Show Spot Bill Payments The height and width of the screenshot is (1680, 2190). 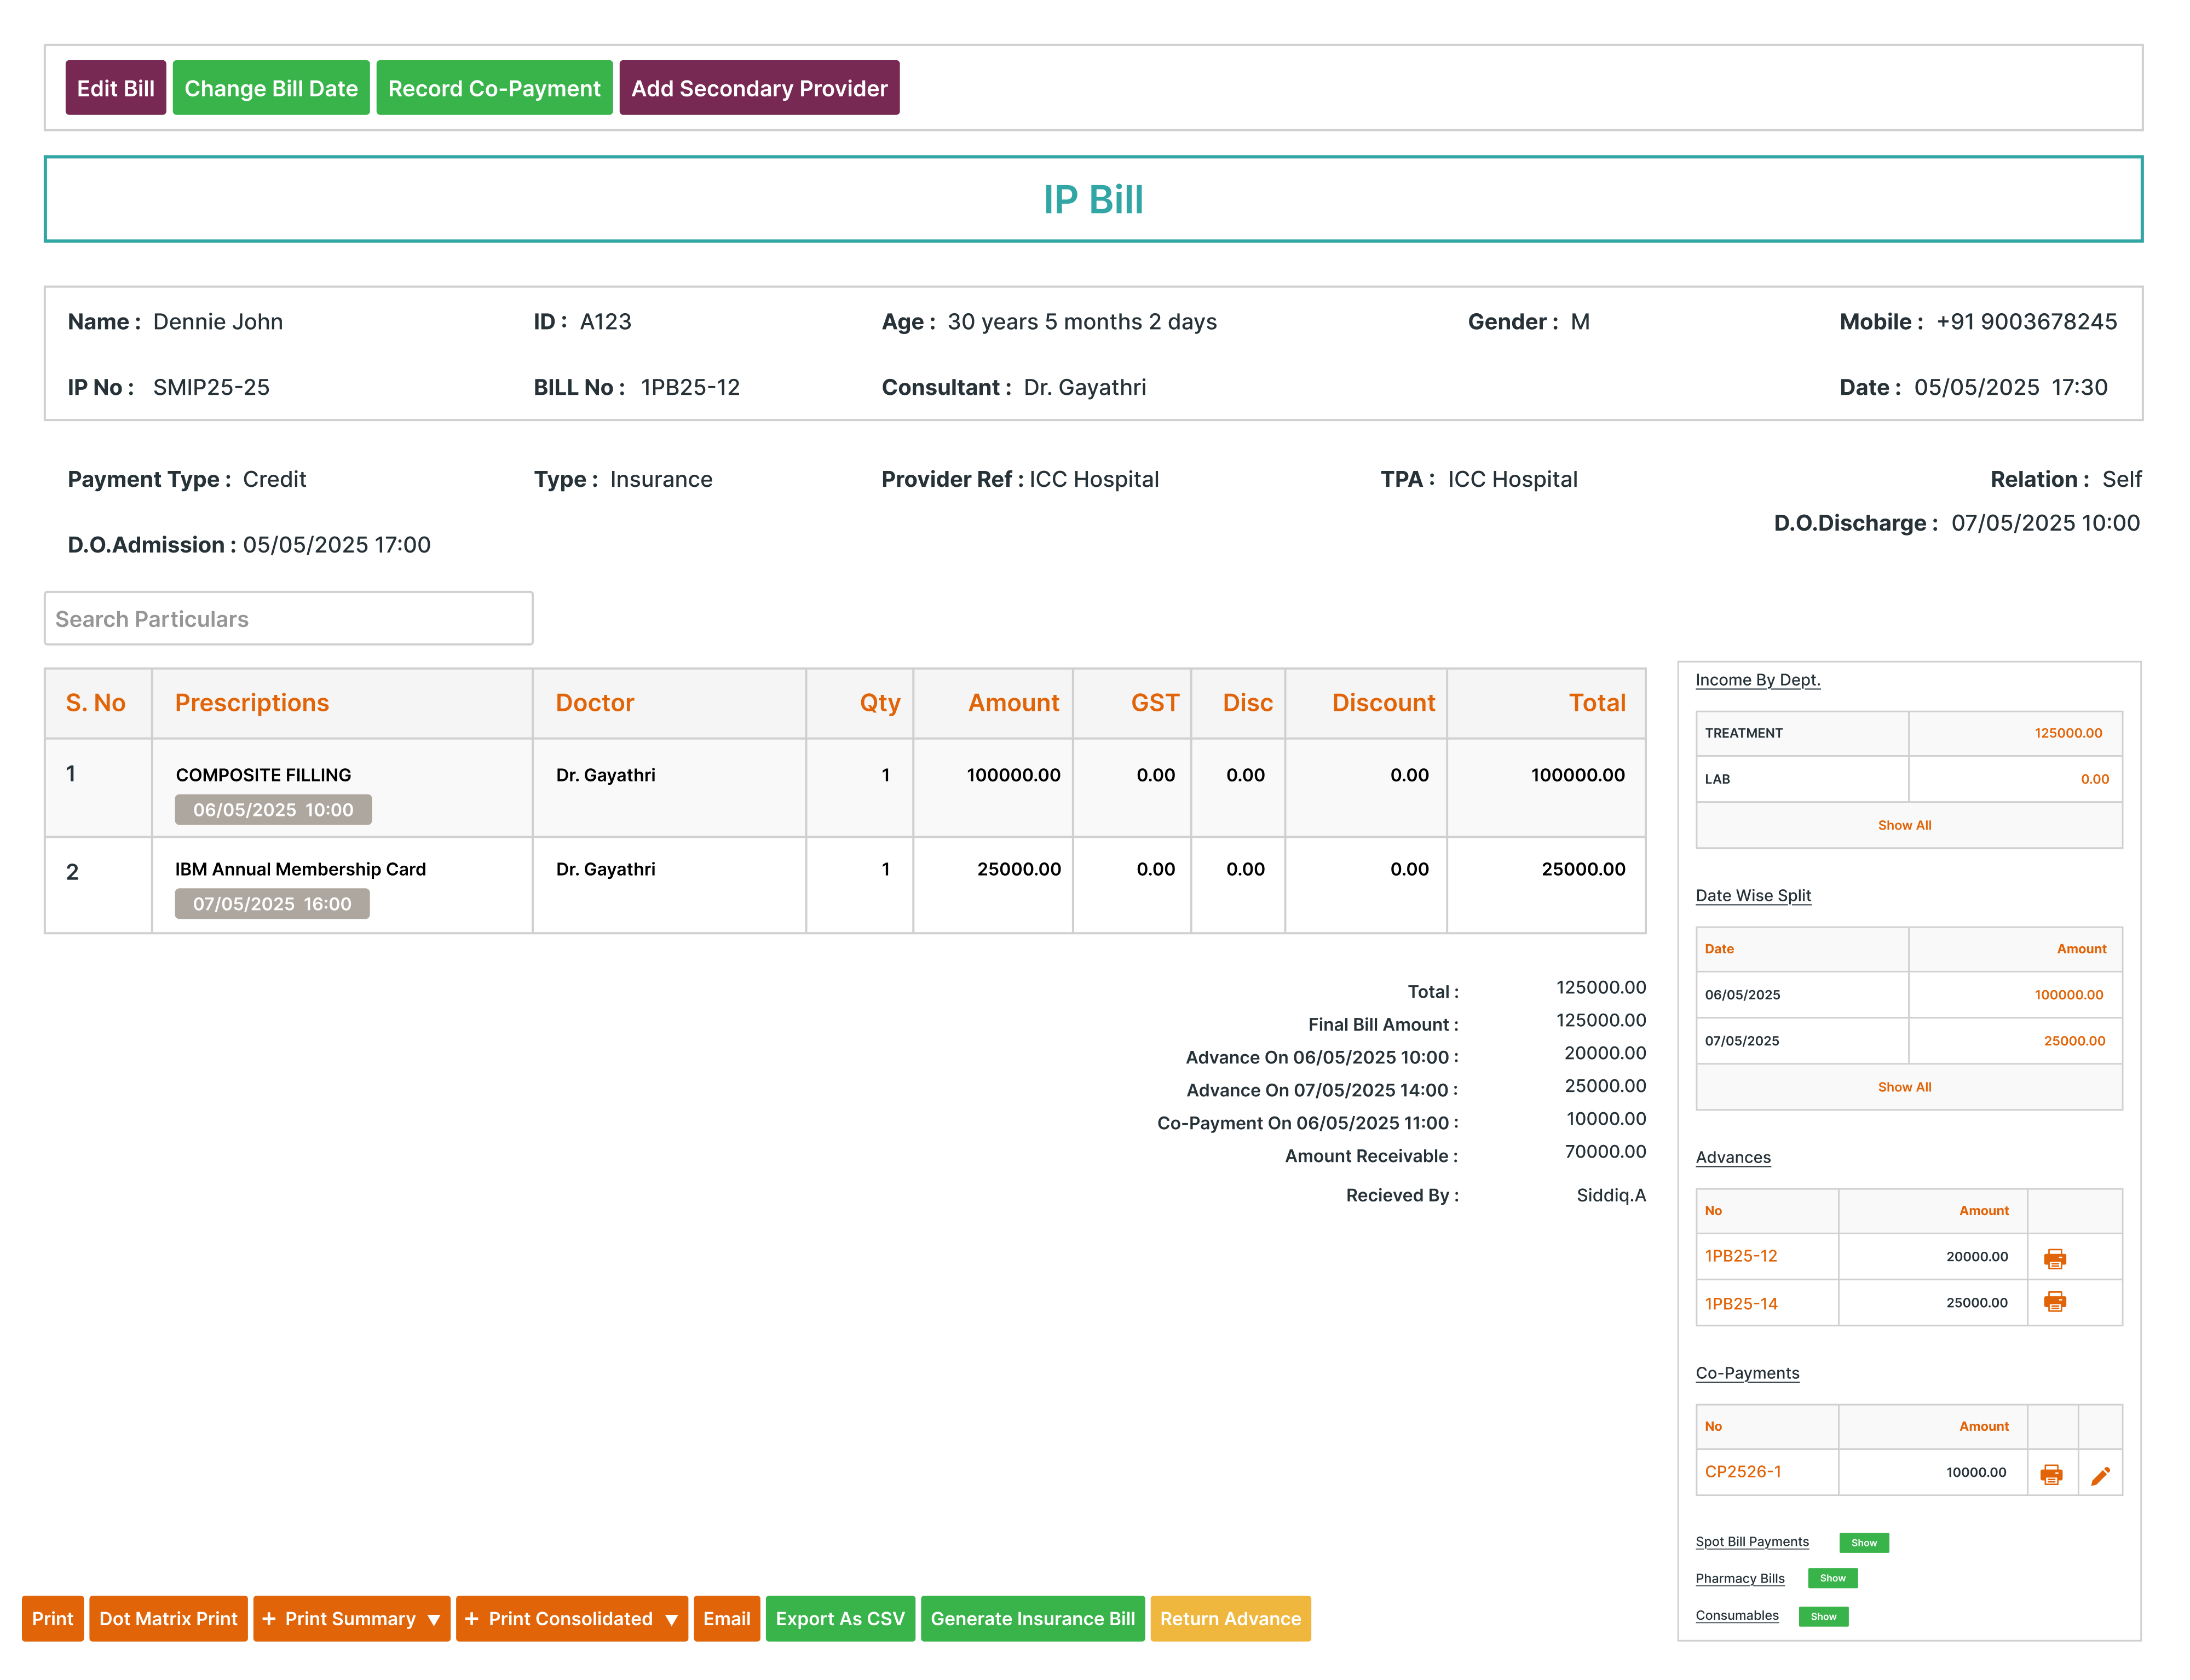(x=1863, y=1542)
